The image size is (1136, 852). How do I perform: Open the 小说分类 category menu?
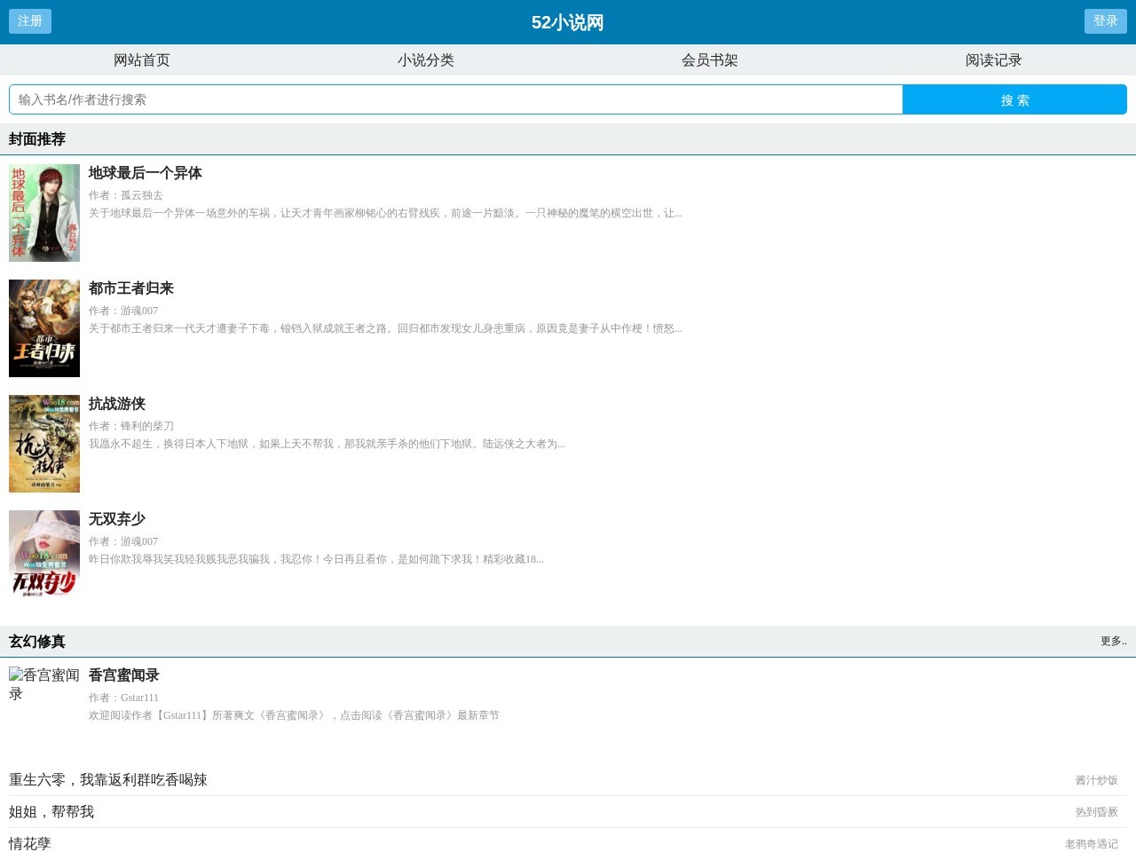pyautogui.click(x=424, y=59)
